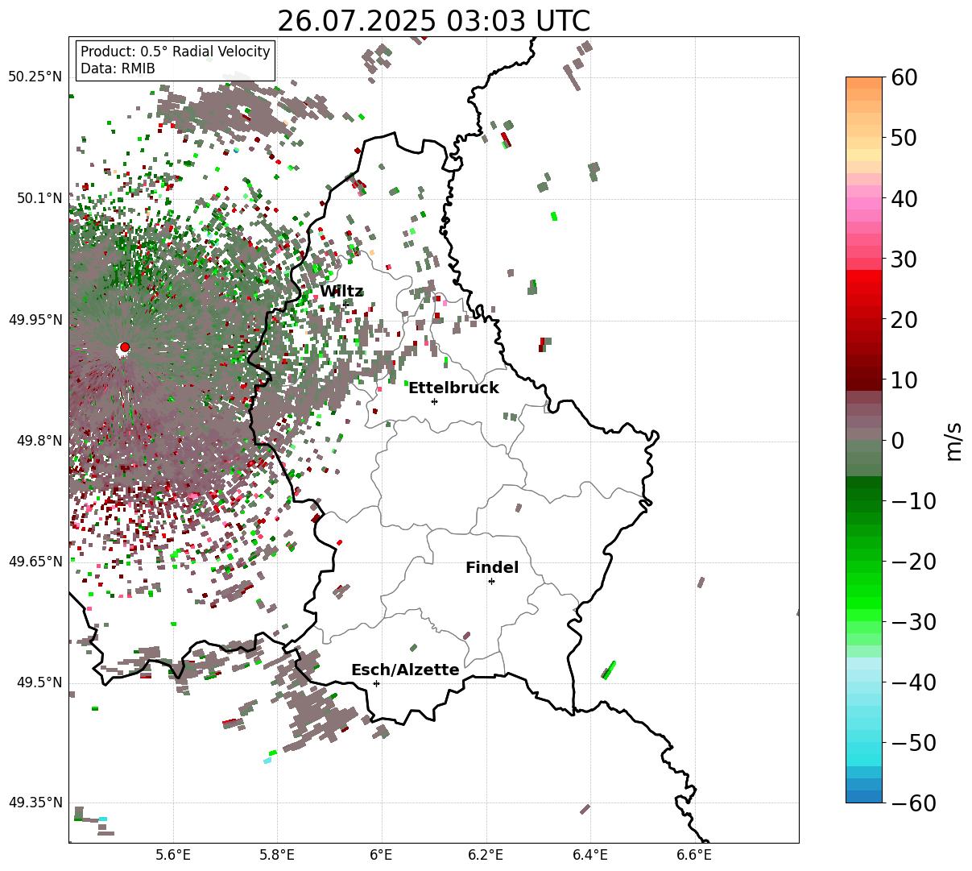Click the Wiltz station cross marker

346,304
